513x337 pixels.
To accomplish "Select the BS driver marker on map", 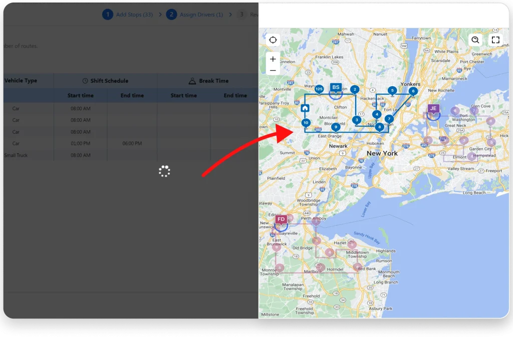I will (x=336, y=87).
